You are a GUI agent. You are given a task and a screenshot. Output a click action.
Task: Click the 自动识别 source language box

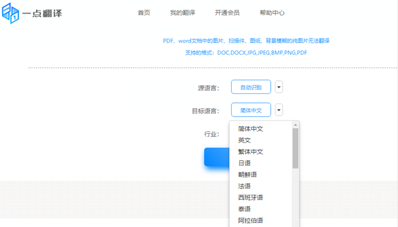pyautogui.click(x=251, y=87)
